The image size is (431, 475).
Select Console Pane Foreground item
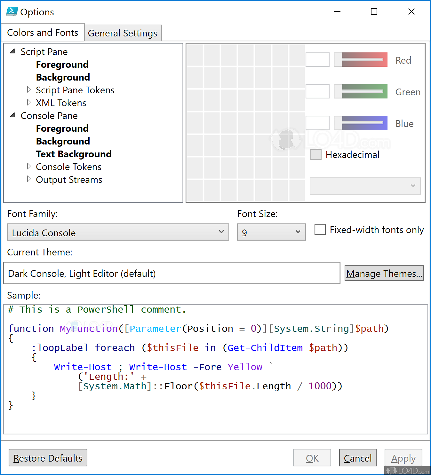coord(62,128)
